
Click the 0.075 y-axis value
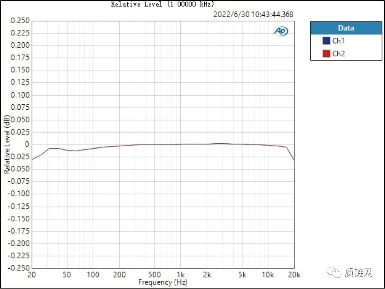tap(20, 107)
